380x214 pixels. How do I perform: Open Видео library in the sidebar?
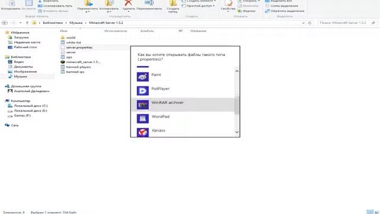(x=16, y=62)
